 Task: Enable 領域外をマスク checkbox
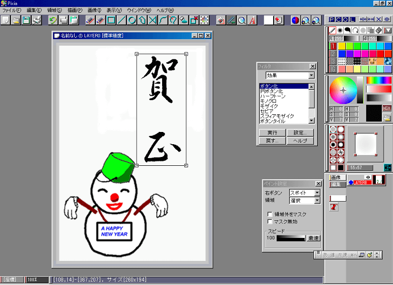pos(270,214)
